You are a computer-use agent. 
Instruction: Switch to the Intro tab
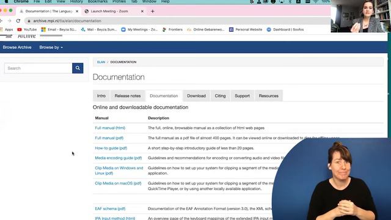click(101, 96)
